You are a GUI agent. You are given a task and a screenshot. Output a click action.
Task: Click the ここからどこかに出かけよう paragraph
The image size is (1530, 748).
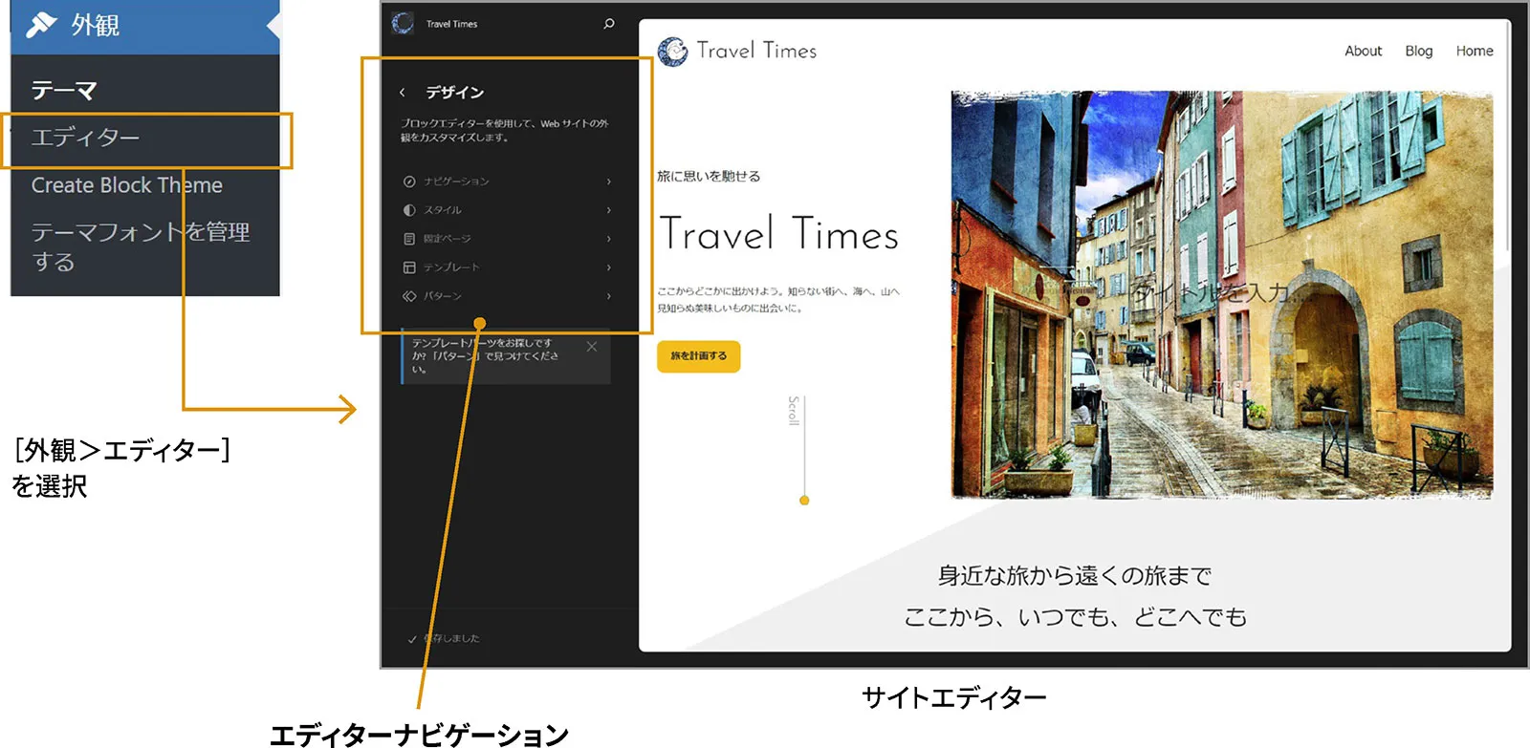pos(778,299)
